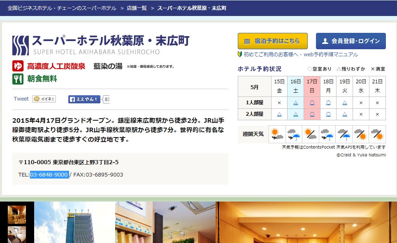Click the ホテル予約状況 heading
The width and height of the screenshot is (397, 243).
259,69
